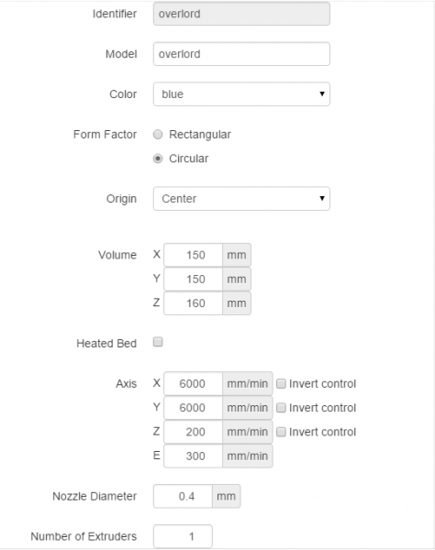This screenshot has width=435, height=550.
Task: Focus the Volume Z height field
Action: pyautogui.click(x=193, y=303)
